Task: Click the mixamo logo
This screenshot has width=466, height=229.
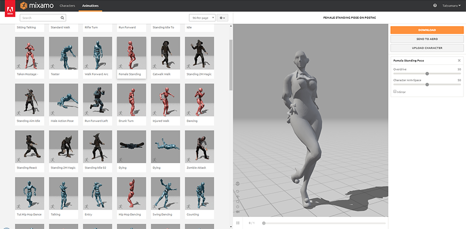Action: (x=36, y=6)
